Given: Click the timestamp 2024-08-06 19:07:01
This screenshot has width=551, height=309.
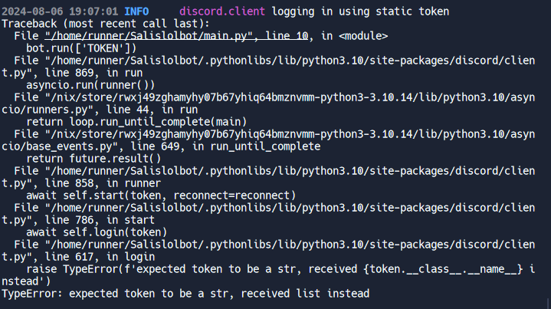Looking at the screenshot, I should 60,12.
